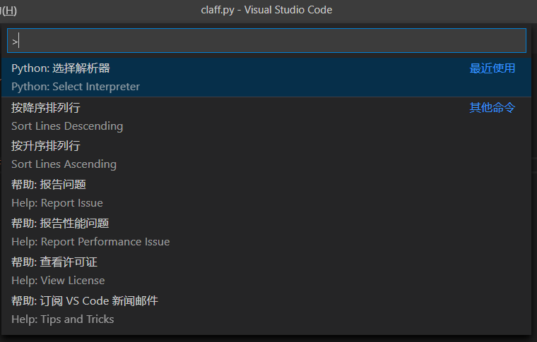Choose Sort Lines Descending command
Screen dimensions: 537x342
pyautogui.click(x=266, y=116)
